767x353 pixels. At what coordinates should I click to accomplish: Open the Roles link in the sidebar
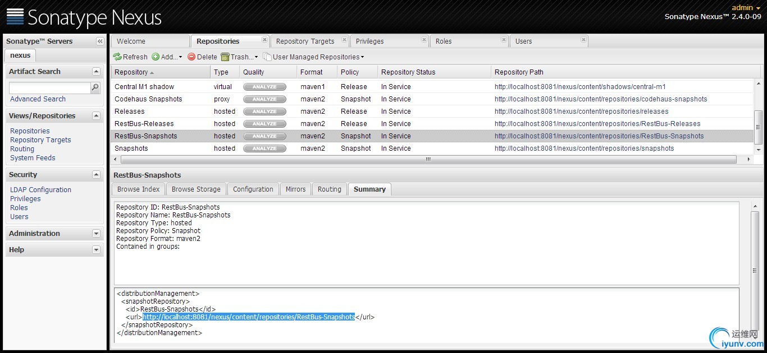point(19,208)
